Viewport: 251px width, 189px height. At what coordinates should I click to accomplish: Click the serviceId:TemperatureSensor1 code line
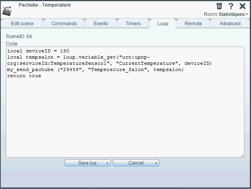(x=109, y=63)
